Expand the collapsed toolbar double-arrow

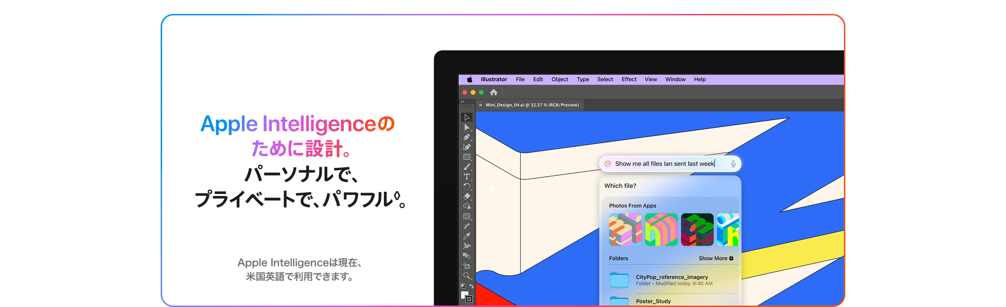point(462,102)
